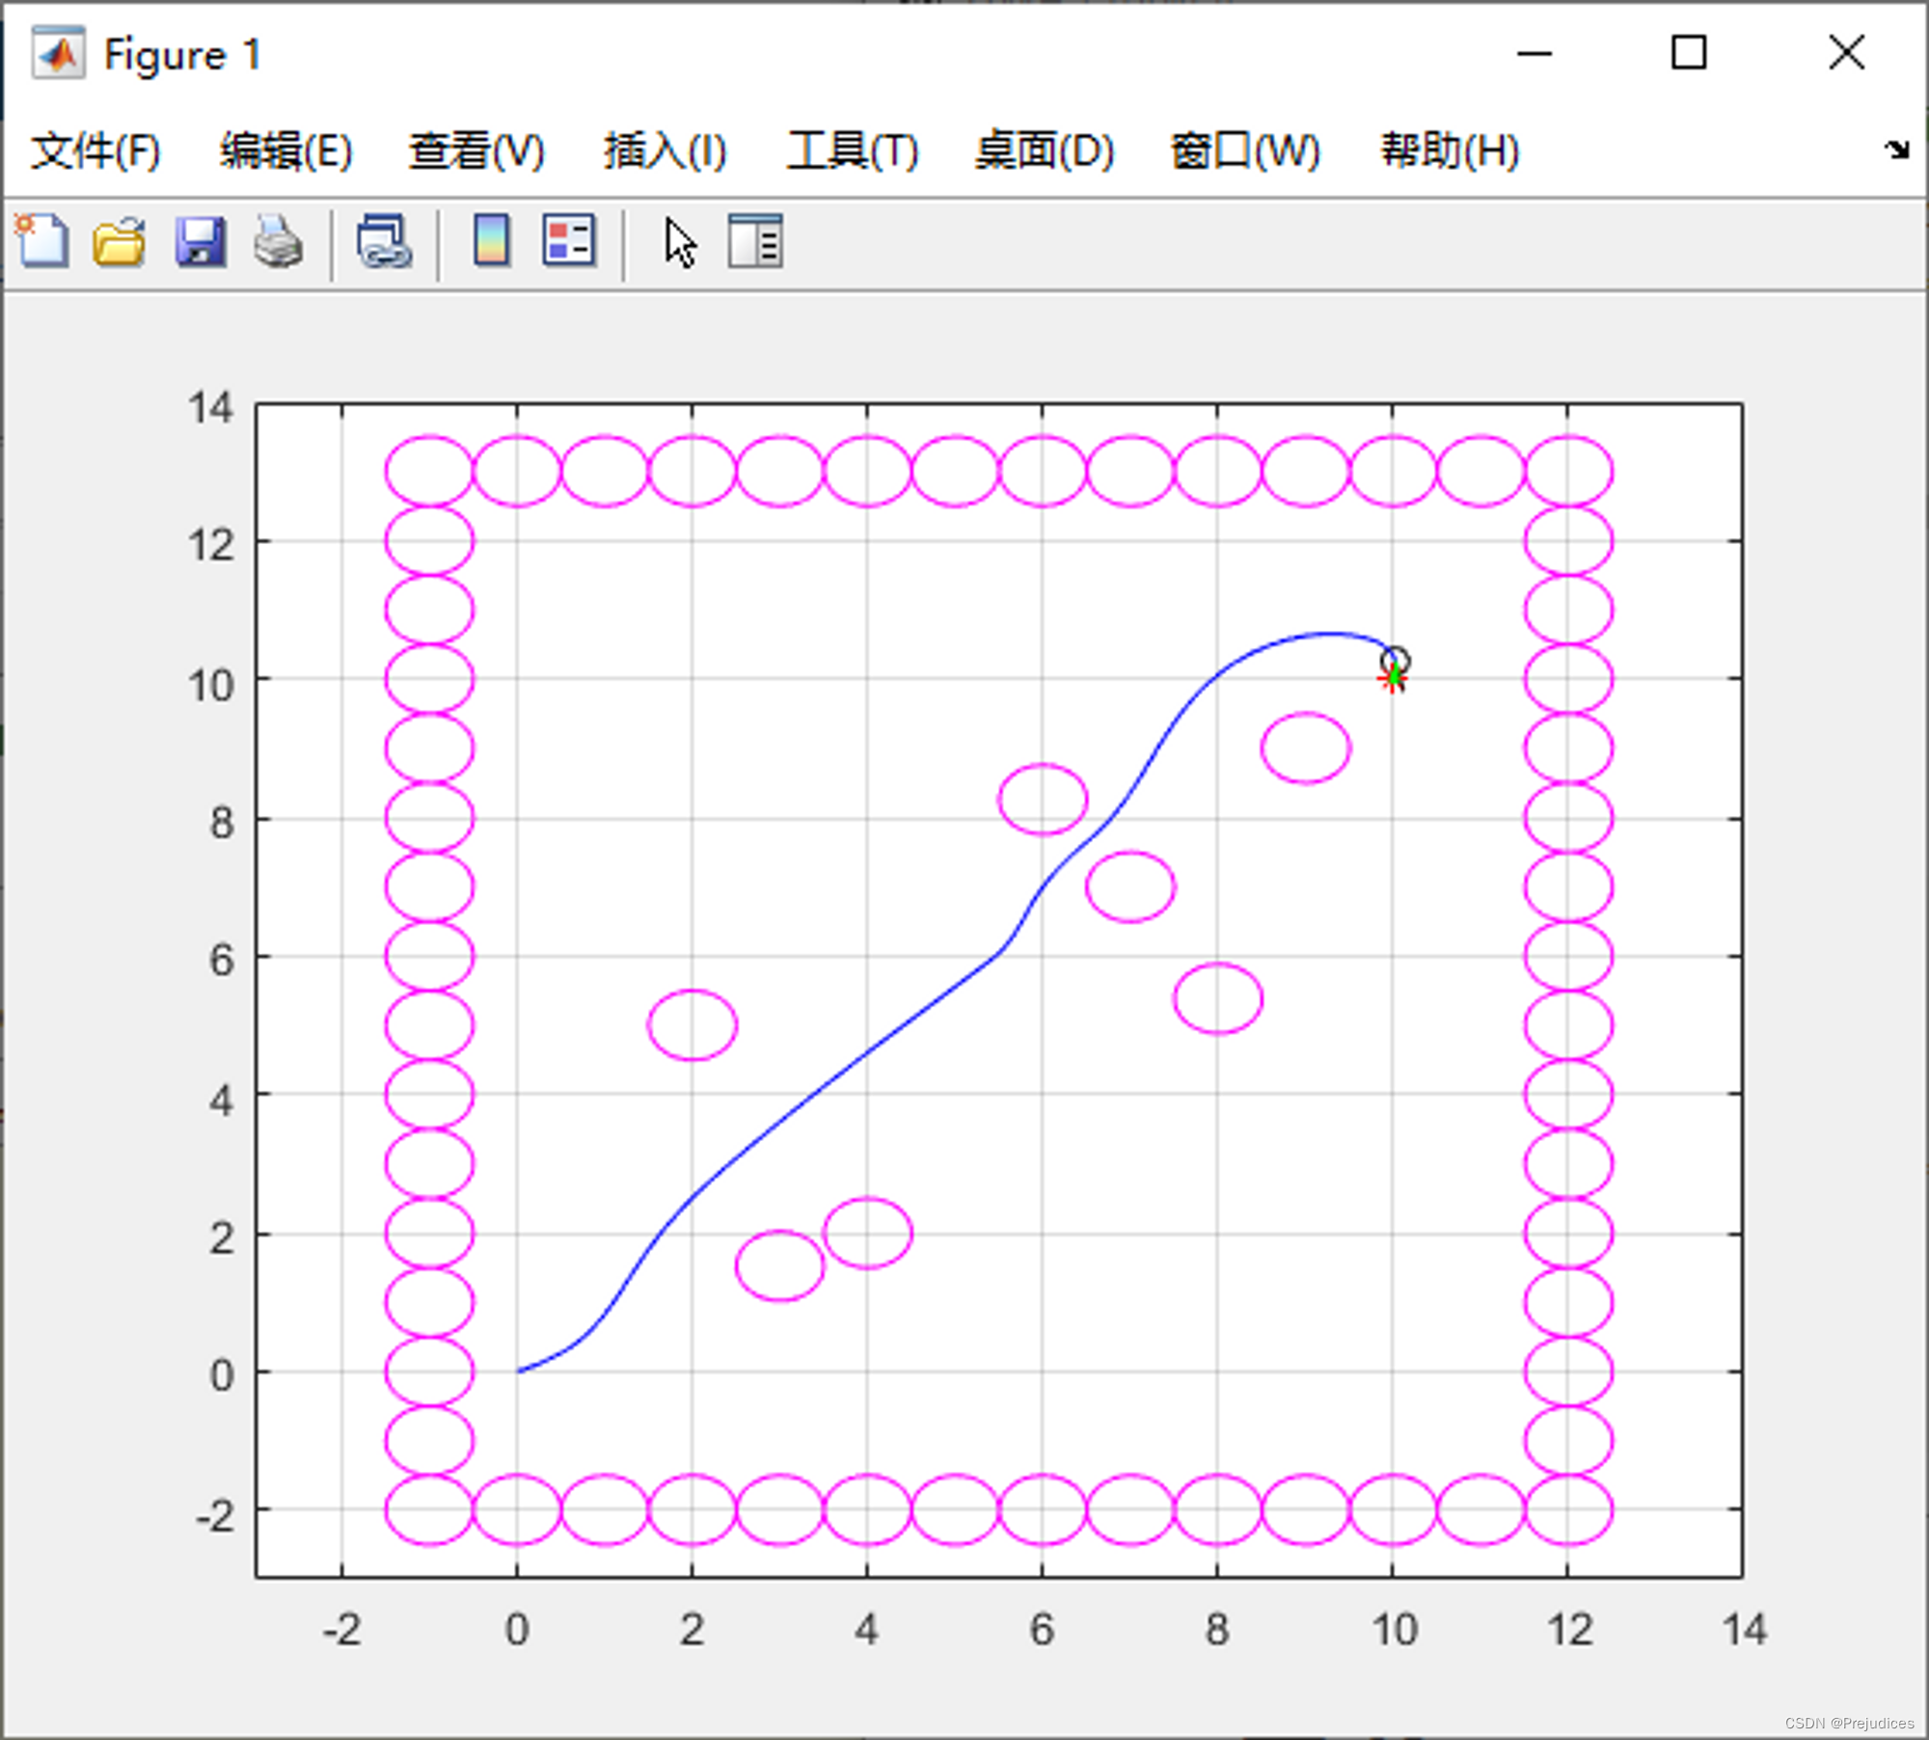Open the 帮助(H) menu
This screenshot has width=1929, height=1740.
[x=1450, y=151]
